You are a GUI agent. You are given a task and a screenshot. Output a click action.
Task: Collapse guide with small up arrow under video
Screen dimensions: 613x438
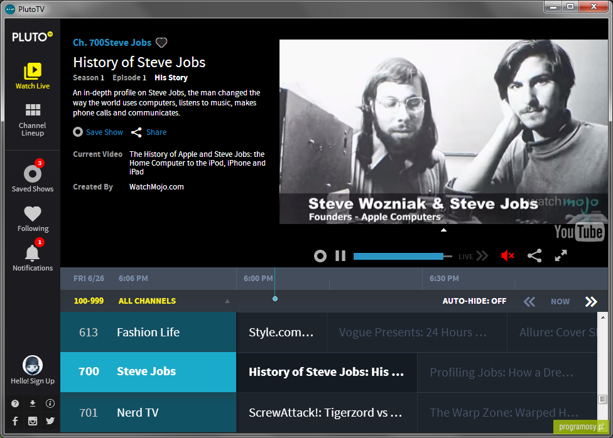tap(443, 230)
